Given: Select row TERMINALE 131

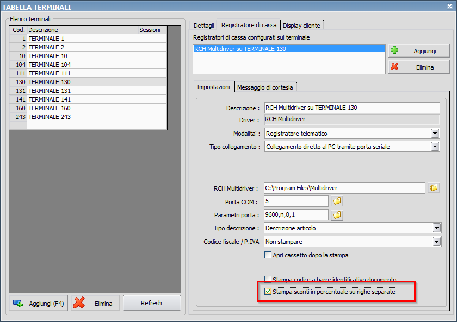Looking at the screenshot, I should point(88,91).
